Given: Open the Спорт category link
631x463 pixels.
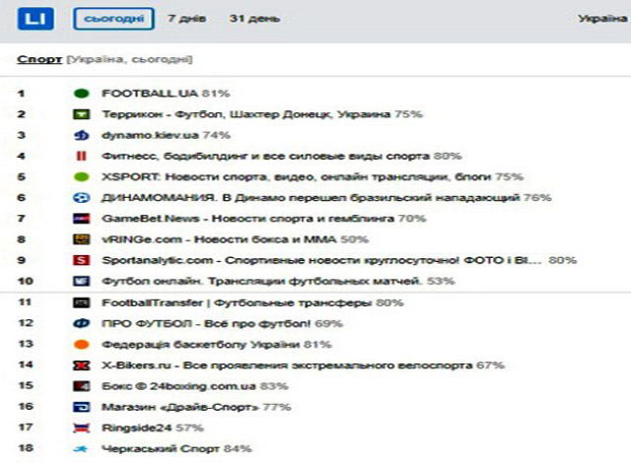Looking at the screenshot, I should pyautogui.click(x=39, y=59).
